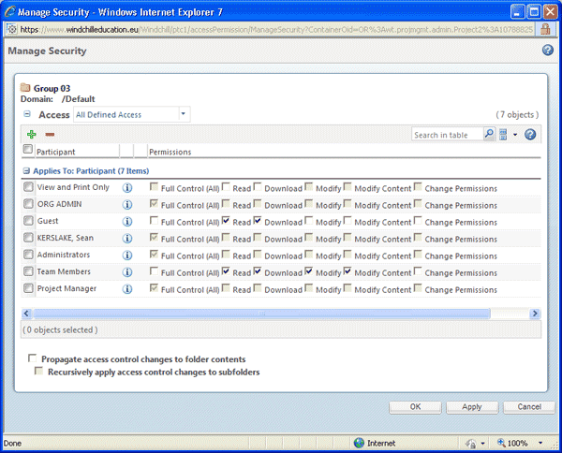Click the table help question mark icon
Viewport: 562px width, 453px height.
[530, 135]
